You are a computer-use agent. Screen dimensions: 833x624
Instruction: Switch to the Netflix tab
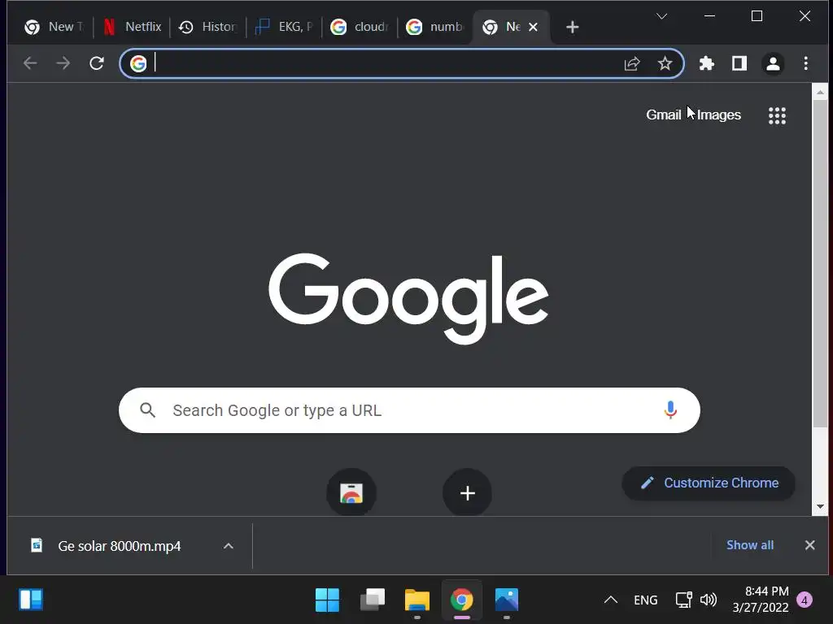point(133,27)
